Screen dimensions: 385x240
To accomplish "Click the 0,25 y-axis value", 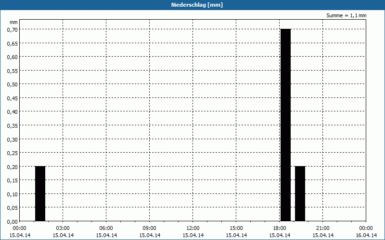I will point(13,153).
